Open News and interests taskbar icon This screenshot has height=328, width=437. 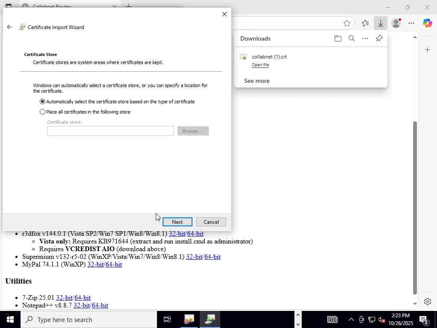tap(332, 319)
